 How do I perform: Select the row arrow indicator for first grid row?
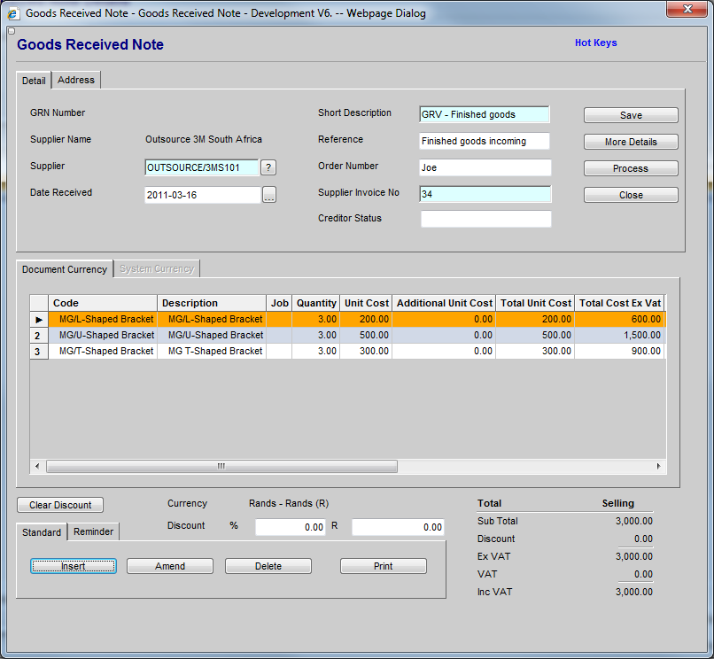39,319
